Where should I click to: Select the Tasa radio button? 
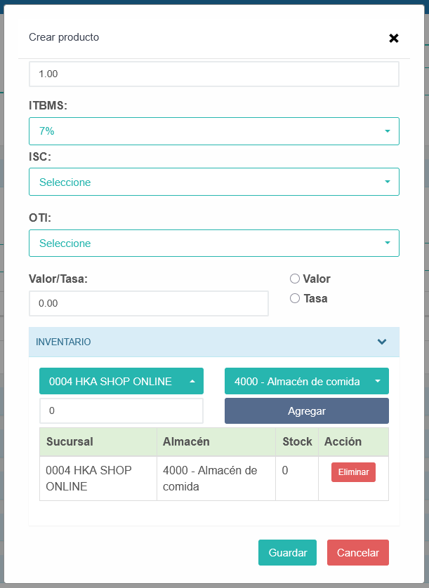click(x=295, y=299)
